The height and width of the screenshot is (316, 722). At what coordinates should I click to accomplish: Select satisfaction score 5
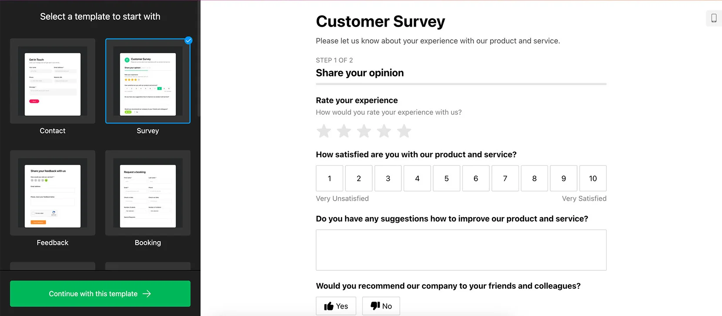click(446, 178)
